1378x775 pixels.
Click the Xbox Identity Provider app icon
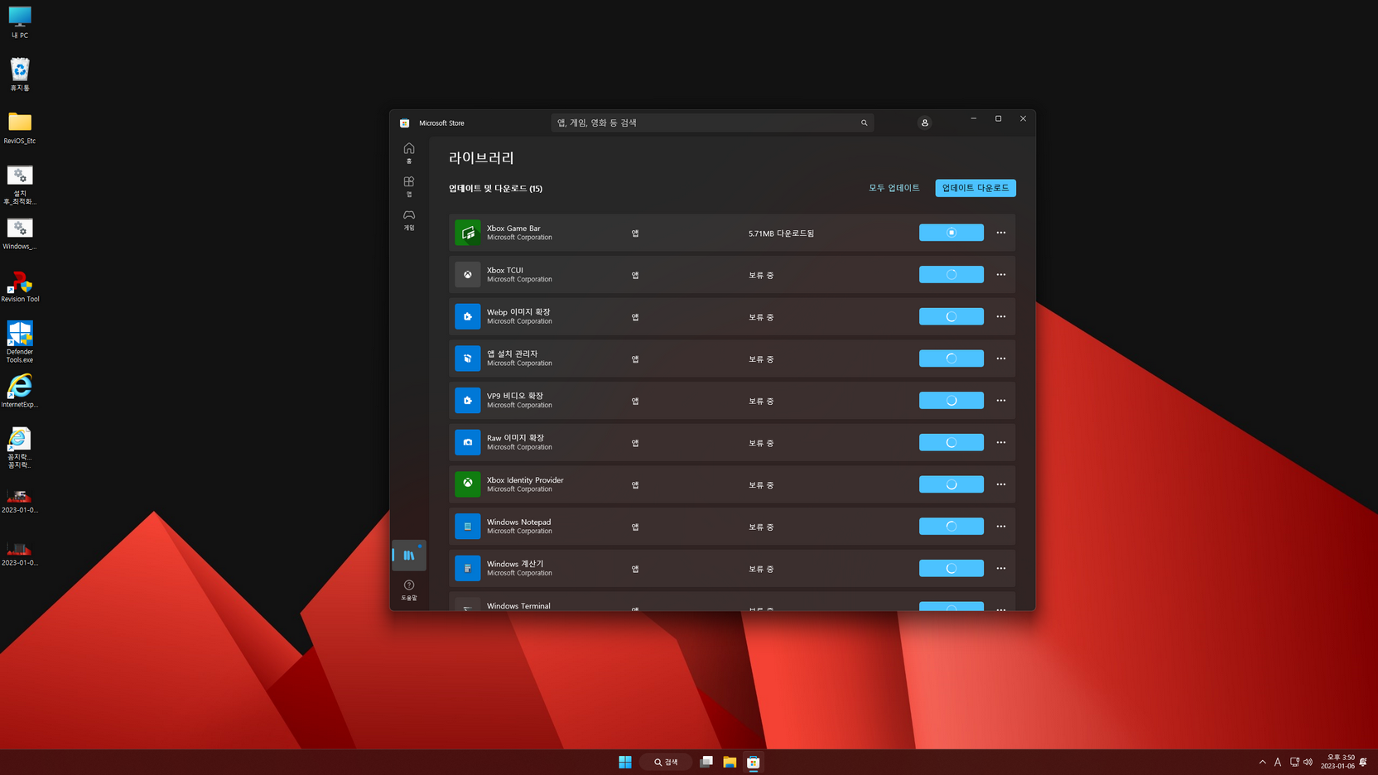pos(468,484)
